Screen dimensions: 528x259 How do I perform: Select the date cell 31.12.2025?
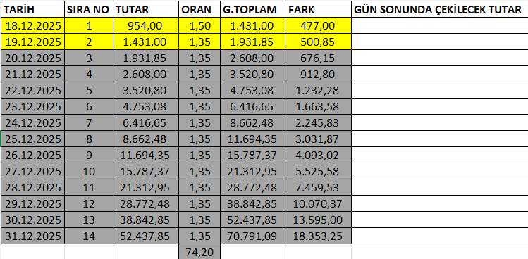coord(32,236)
